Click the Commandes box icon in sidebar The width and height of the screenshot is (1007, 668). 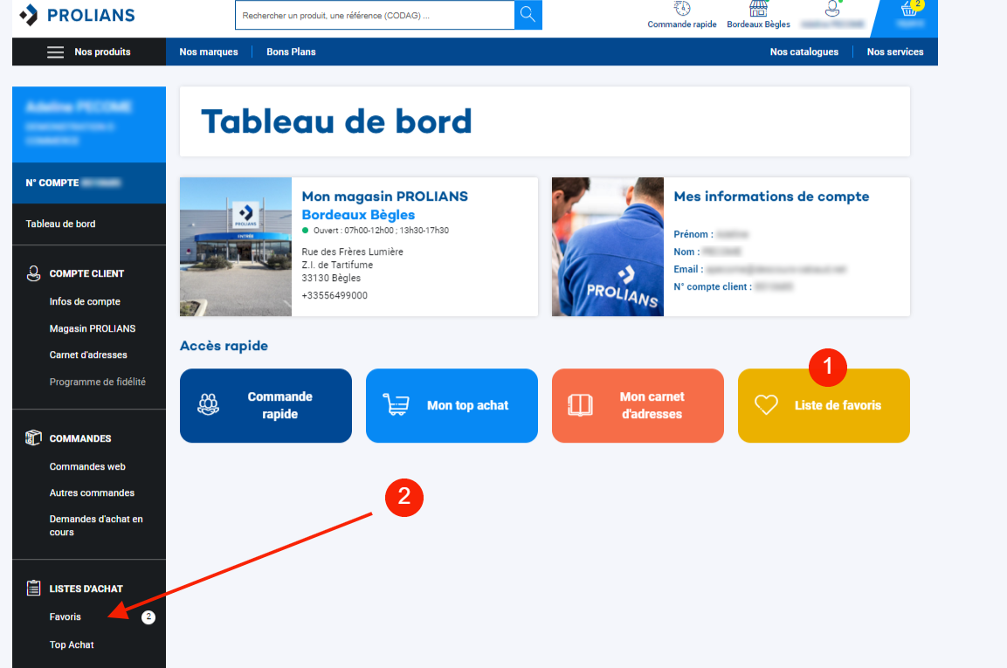click(33, 438)
